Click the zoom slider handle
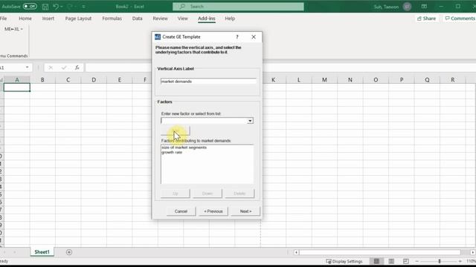 click(440, 261)
